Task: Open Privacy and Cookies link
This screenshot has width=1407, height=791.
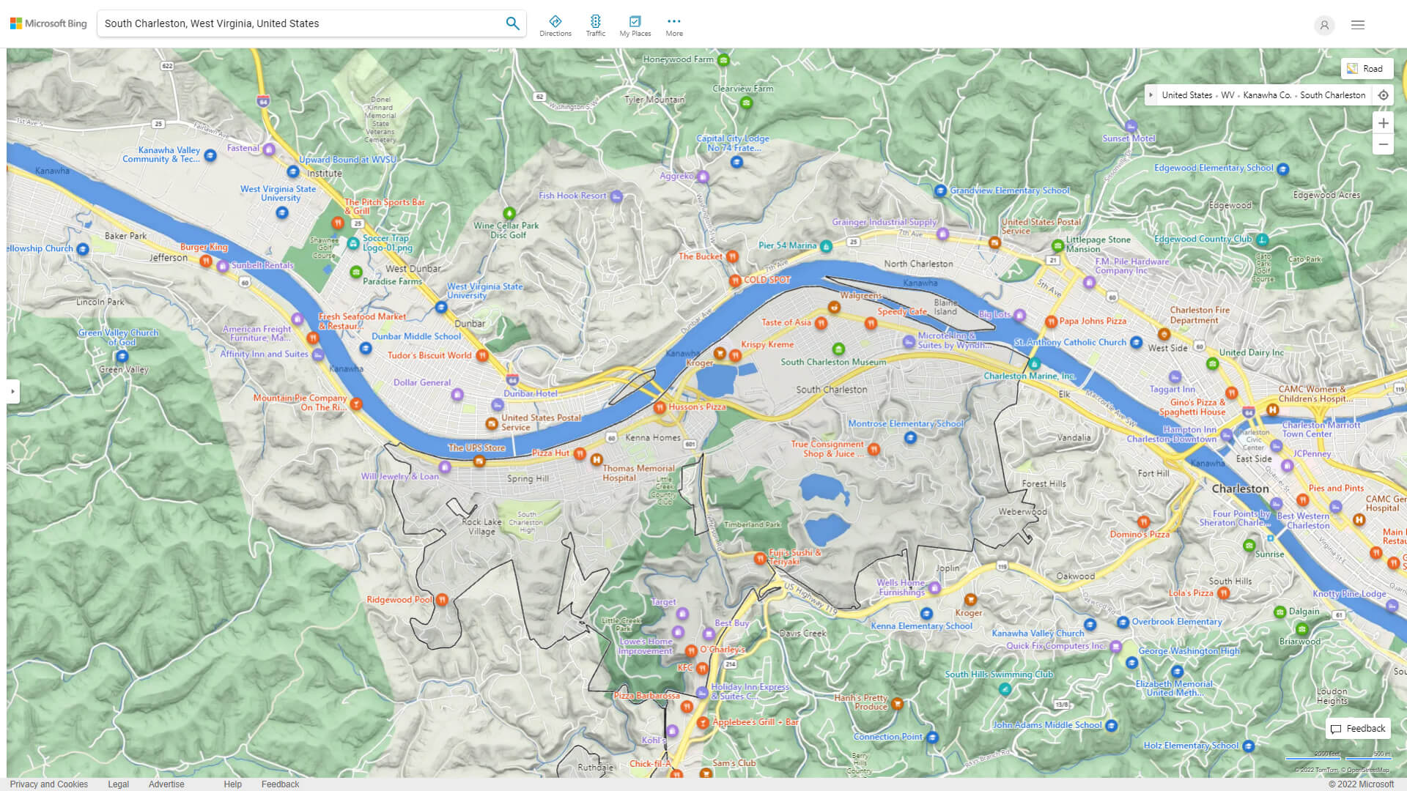Action: tap(49, 784)
